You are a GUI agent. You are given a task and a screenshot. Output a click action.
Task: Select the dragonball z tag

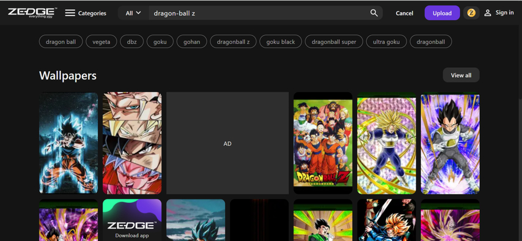(x=233, y=42)
